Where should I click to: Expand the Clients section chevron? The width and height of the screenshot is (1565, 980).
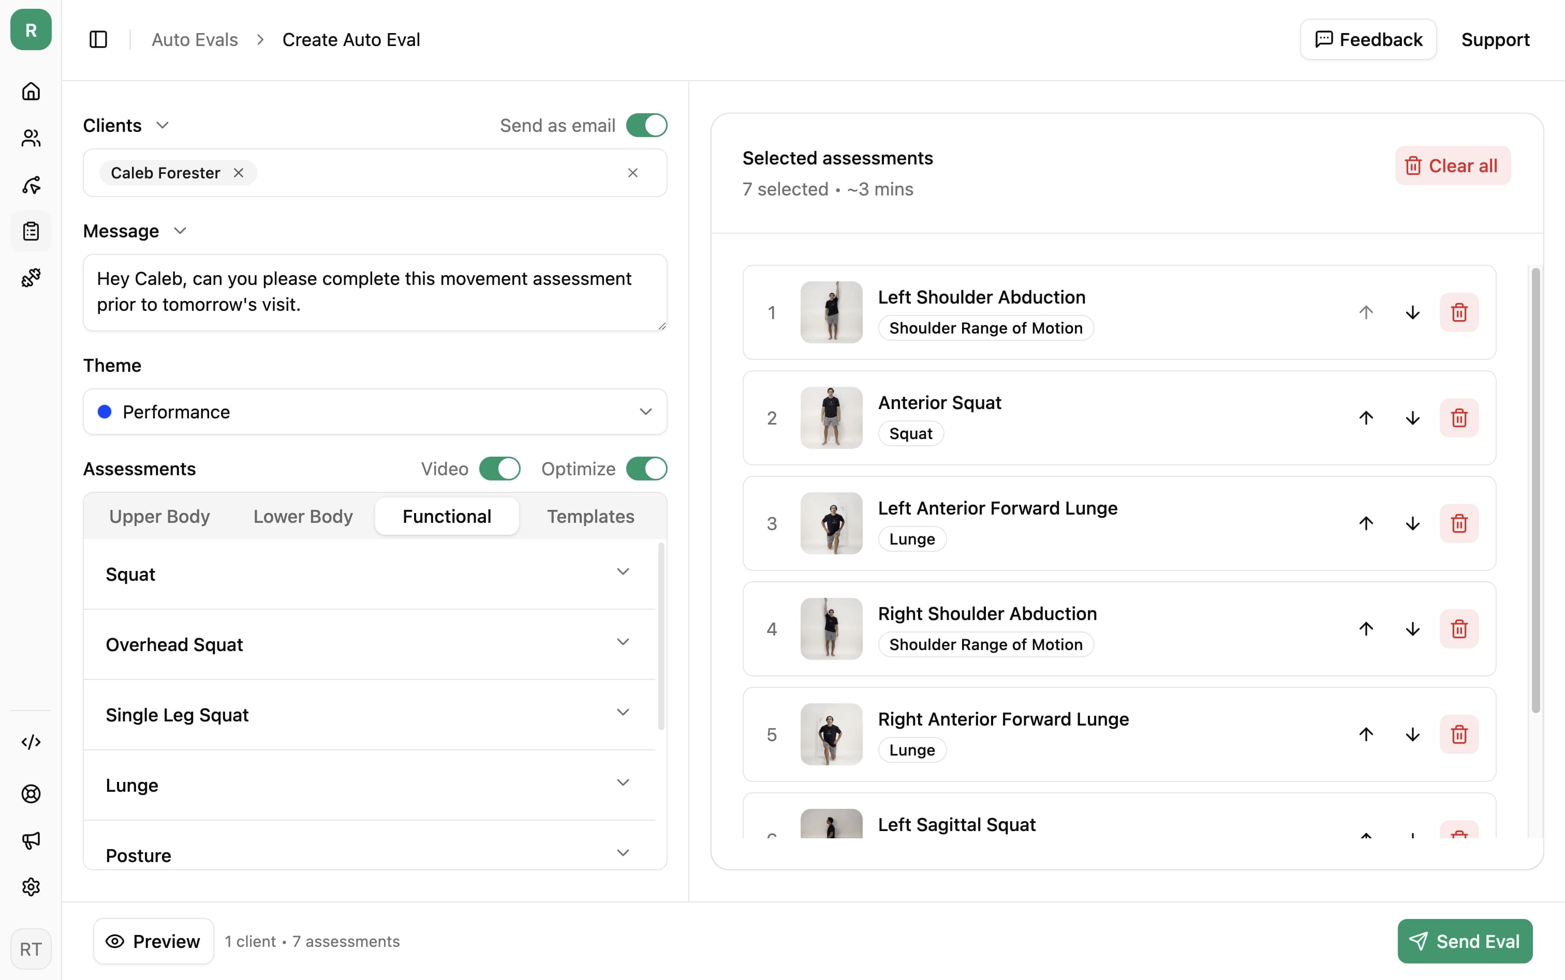[x=163, y=125]
